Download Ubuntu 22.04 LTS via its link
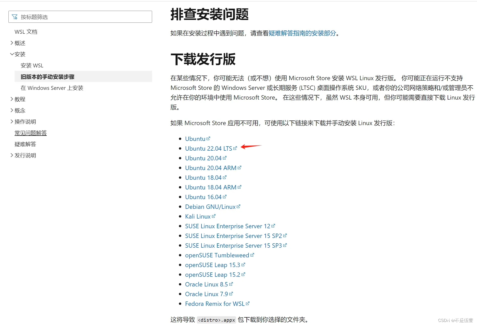This screenshot has width=477, height=325. (209, 148)
